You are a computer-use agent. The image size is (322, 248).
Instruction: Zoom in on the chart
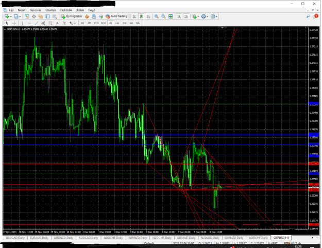coord(157,16)
